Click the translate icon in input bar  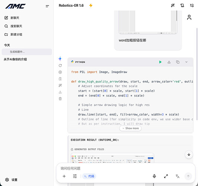[178, 176]
